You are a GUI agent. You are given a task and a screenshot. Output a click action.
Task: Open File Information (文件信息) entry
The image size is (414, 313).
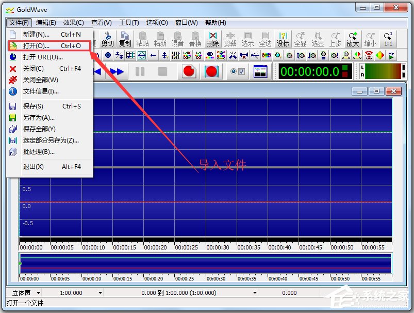click(50, 91)
